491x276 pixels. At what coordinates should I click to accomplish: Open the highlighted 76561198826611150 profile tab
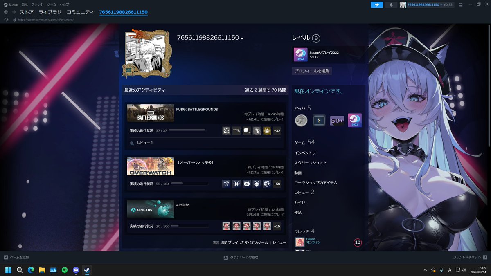point(124,12)
